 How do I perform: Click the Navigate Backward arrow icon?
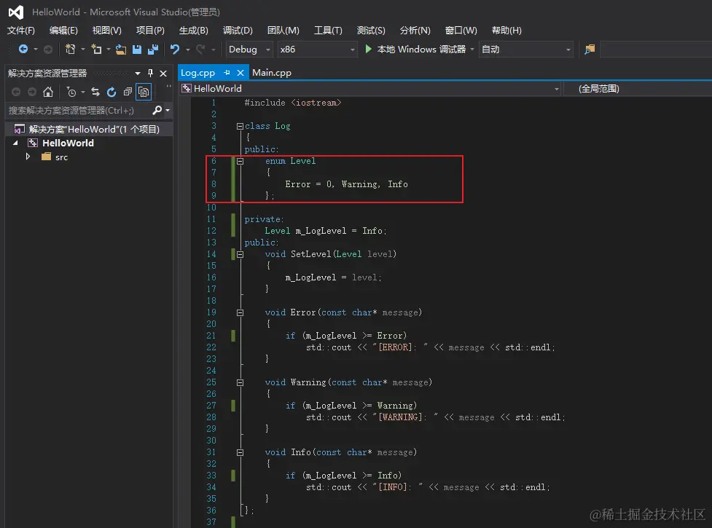pyautogui.click(x=23, y=49)
